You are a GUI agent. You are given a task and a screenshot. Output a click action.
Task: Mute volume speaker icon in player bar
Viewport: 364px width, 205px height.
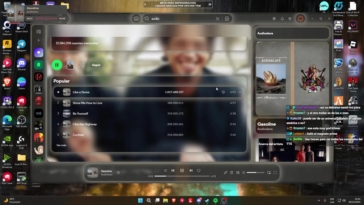point(244,173)
